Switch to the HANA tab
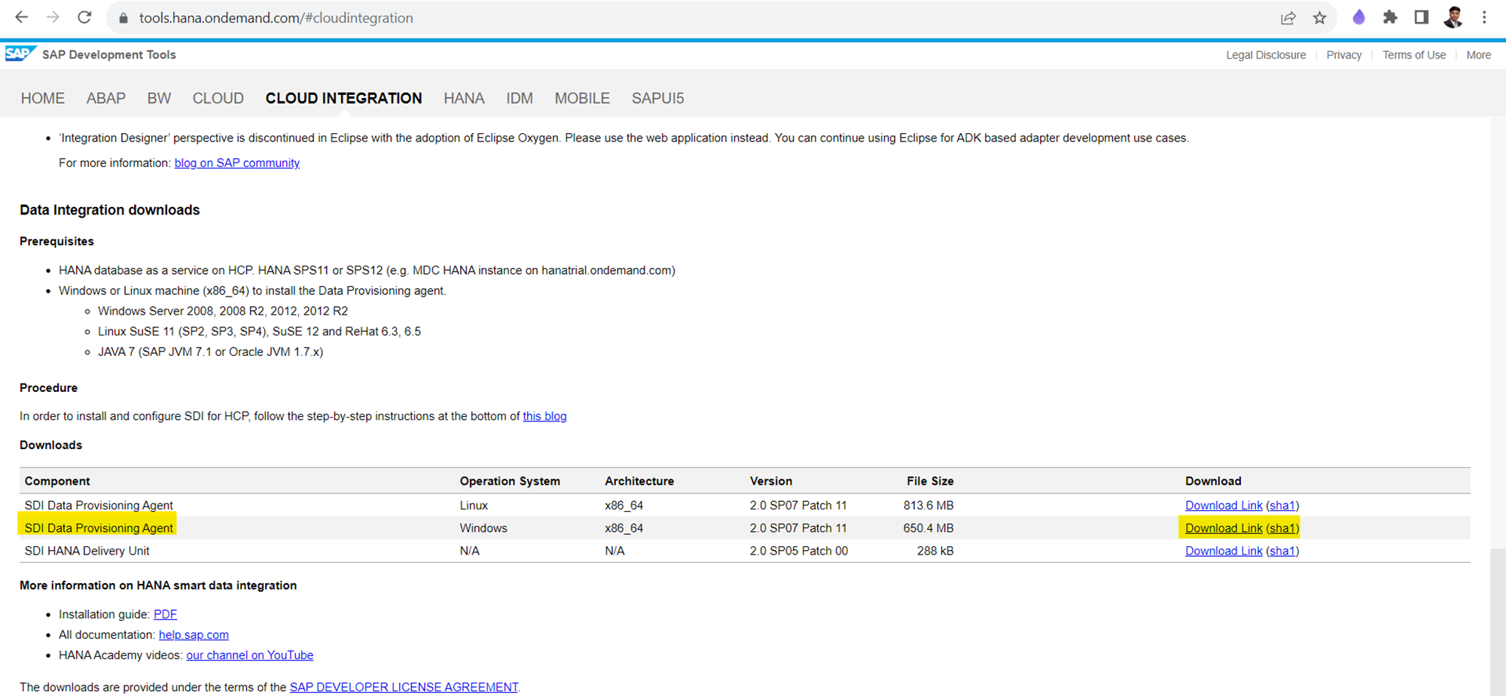This screenshot has width=1506, height=696. [464, 99]
